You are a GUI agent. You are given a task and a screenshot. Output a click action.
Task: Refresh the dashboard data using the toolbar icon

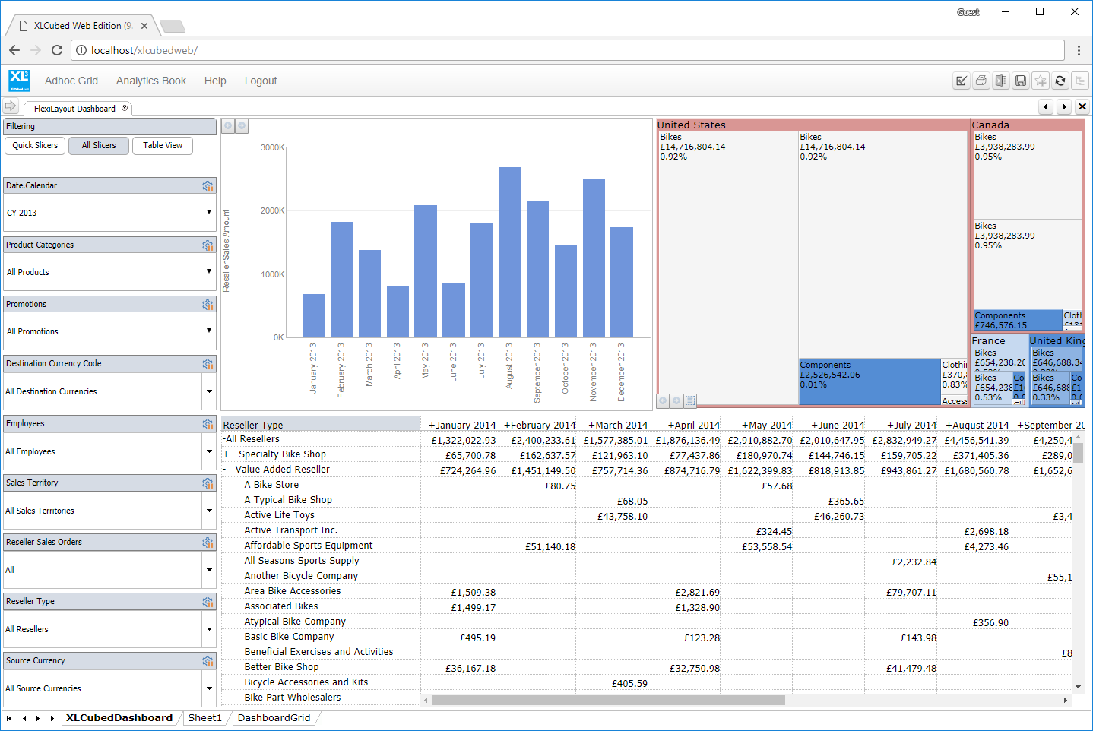(1060, 81)
